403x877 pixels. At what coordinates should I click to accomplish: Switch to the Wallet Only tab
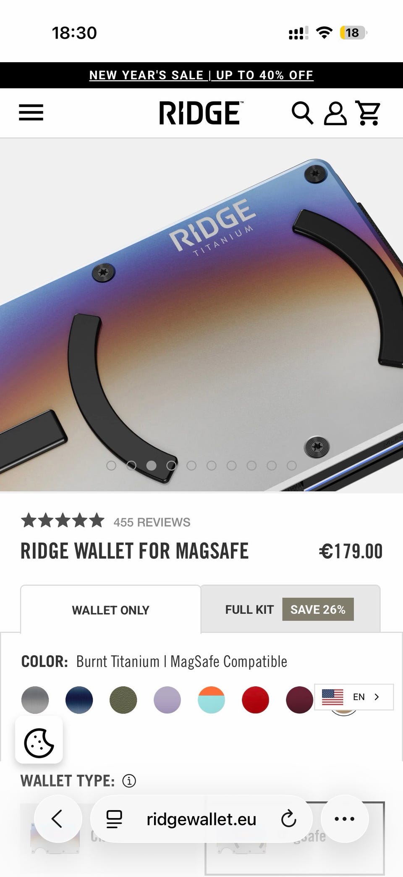pyautogui.click(x=110, y=610)
